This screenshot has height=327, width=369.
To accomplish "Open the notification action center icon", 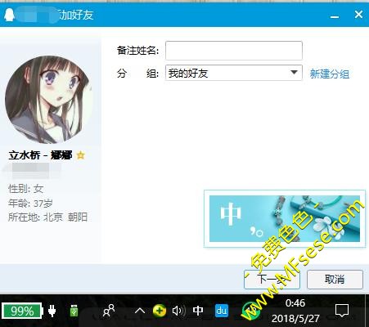I will pos(341,311).
